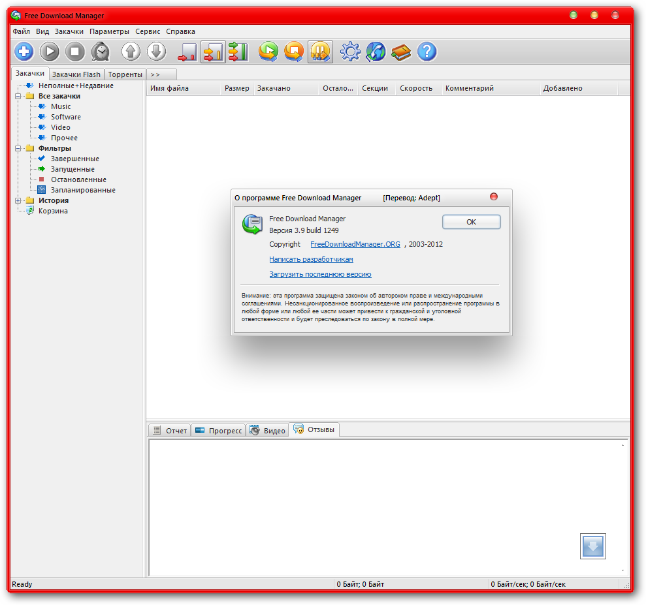Click the orange stop all downloads icon

(294, 52)
